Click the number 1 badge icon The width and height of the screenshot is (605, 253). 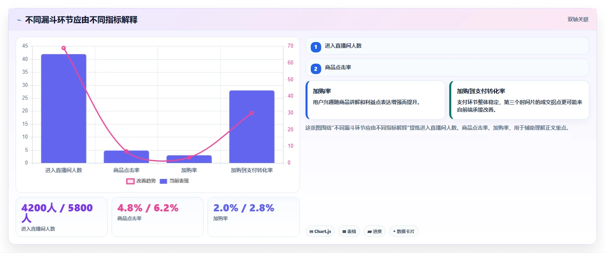(316, 47)
